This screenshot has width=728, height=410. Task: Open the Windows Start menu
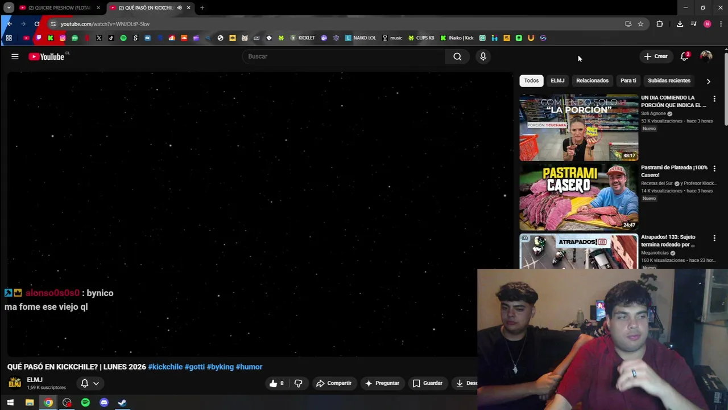[x=10, y=403]
